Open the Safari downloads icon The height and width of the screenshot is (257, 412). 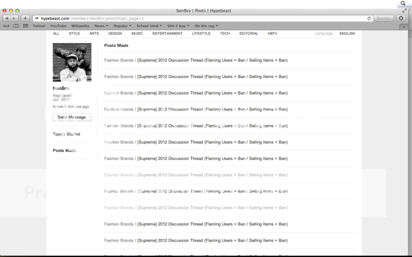[401, 19]
